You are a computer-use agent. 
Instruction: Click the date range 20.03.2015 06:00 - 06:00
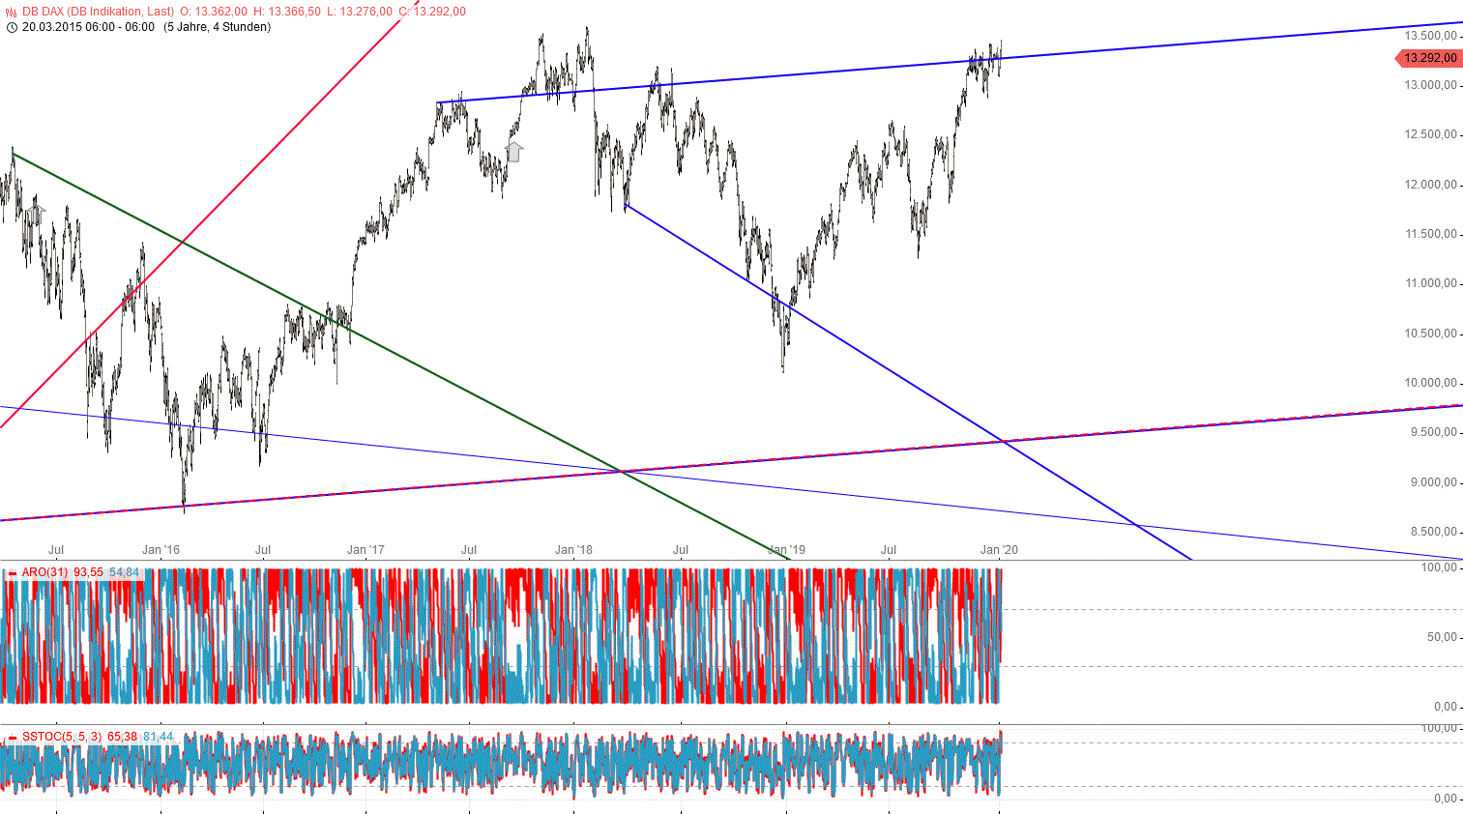click(88, 27)
